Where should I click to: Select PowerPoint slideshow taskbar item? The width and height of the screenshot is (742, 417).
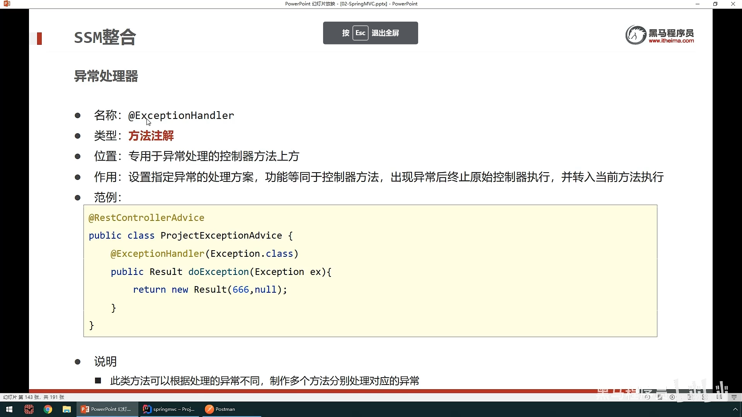pos(107,409)
